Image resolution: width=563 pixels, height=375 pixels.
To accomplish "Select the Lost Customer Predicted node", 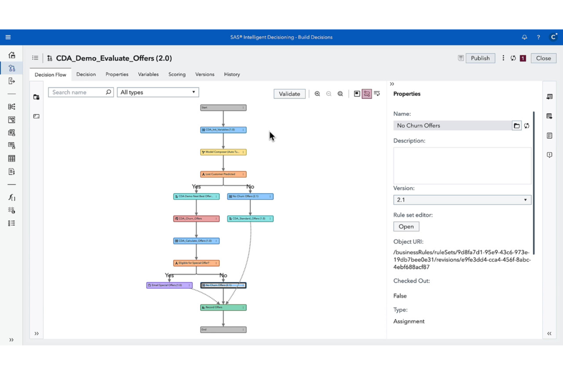I will click(223, 174).
